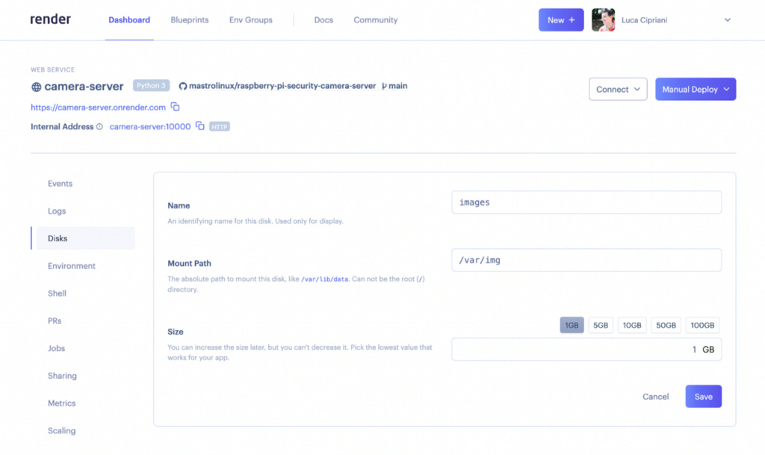This screenshot has height=455, width=765.
Task: Open the Docs link
Action: (x=323, y=20)
